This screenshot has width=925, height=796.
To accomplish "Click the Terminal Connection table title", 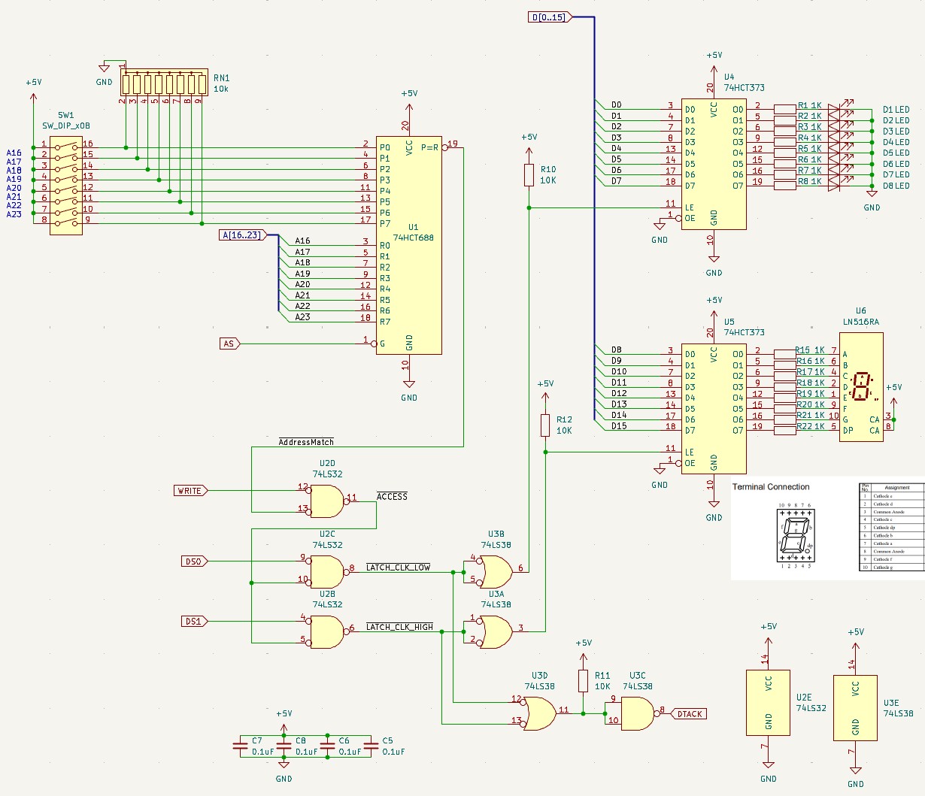I will [772, 487].
